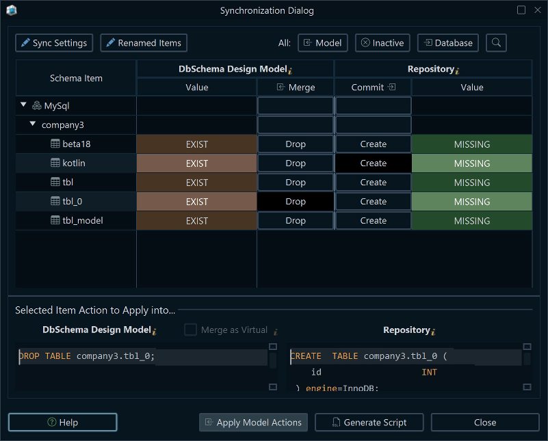Viewport: 548px width, 441px height.
Task: Collapse the company3 schema node
Action: click(x=32, y=124)
